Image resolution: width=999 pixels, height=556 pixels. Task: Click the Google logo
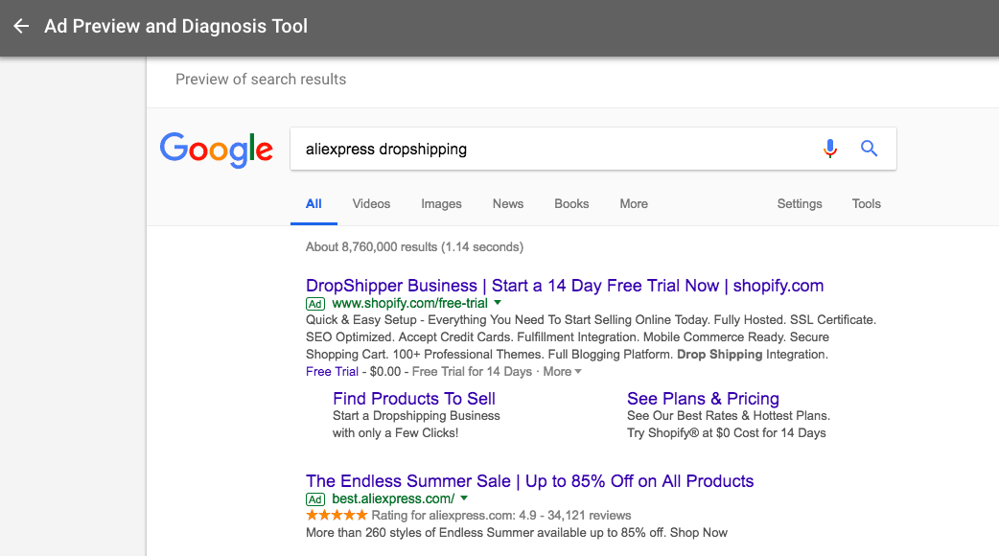pos(216,150)
